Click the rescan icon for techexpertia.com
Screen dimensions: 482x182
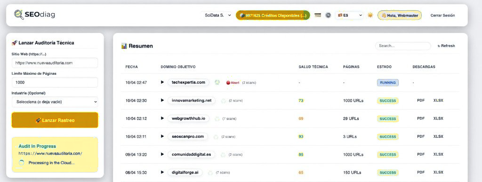tap(217, 82)
